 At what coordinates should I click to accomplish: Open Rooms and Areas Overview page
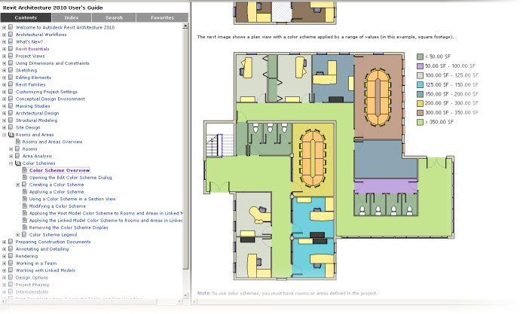click(52, 142)
